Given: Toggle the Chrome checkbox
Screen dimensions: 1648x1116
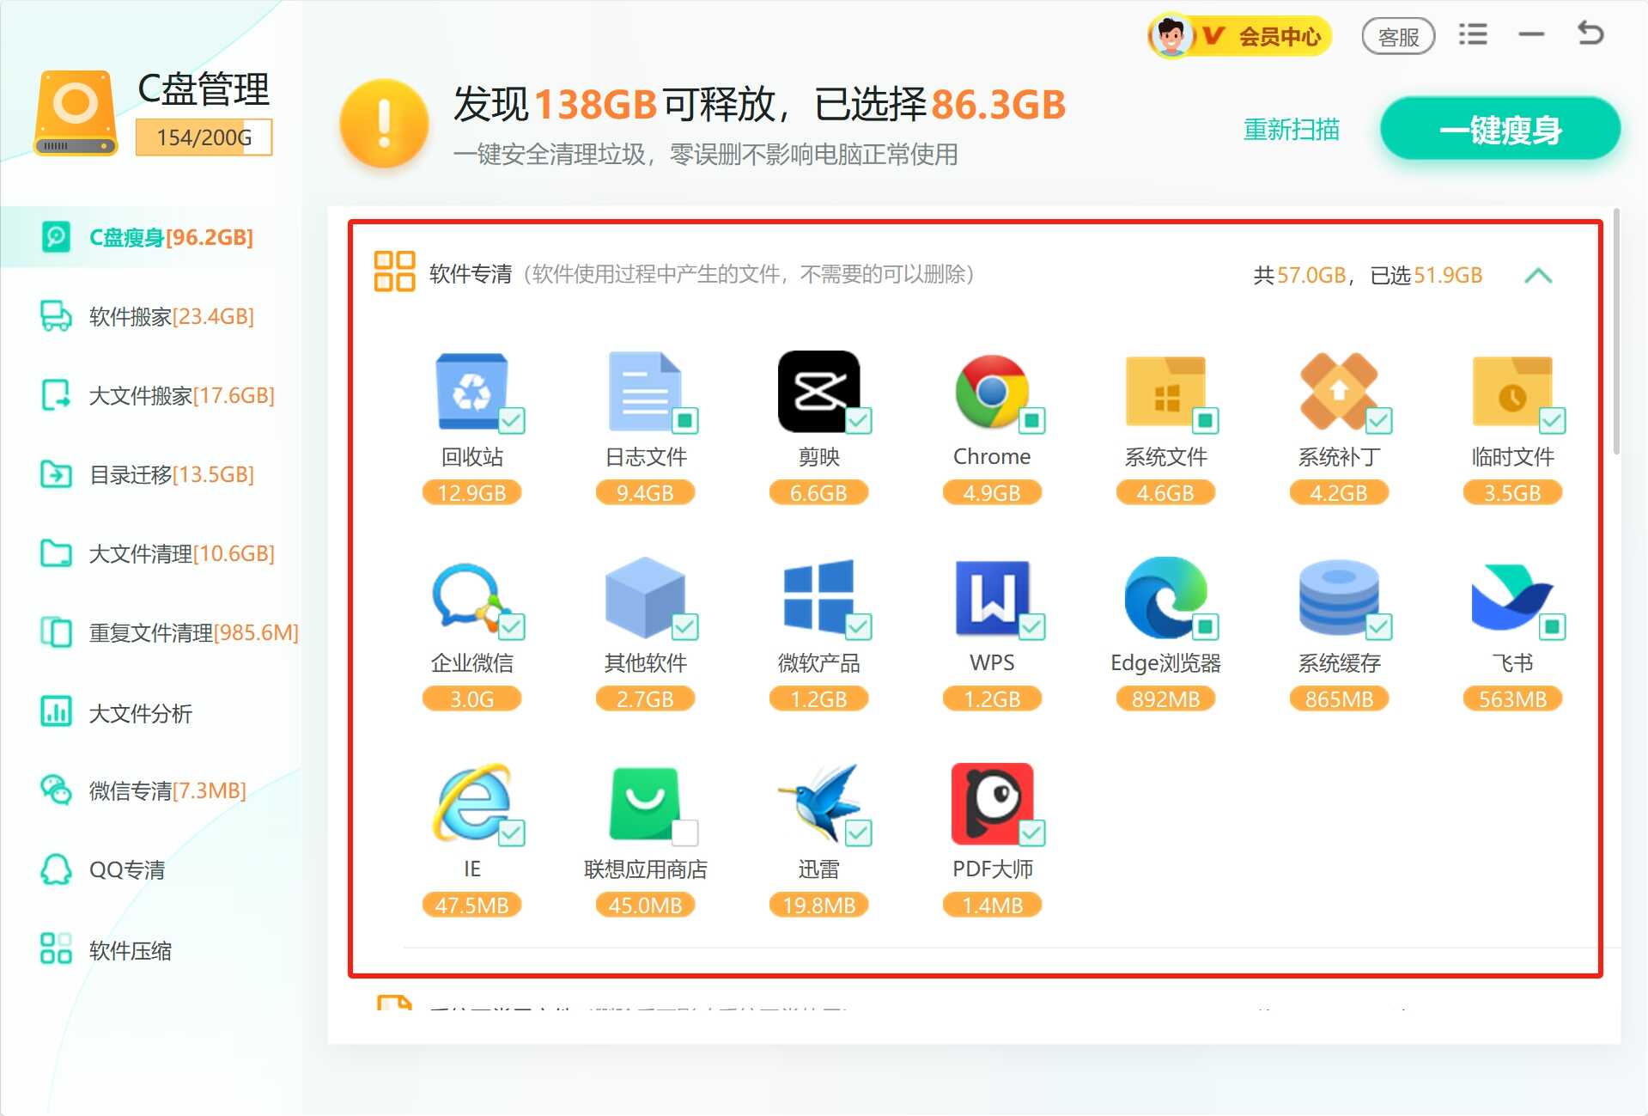Looking at the screenshot, I should [x=1032, y=420].
